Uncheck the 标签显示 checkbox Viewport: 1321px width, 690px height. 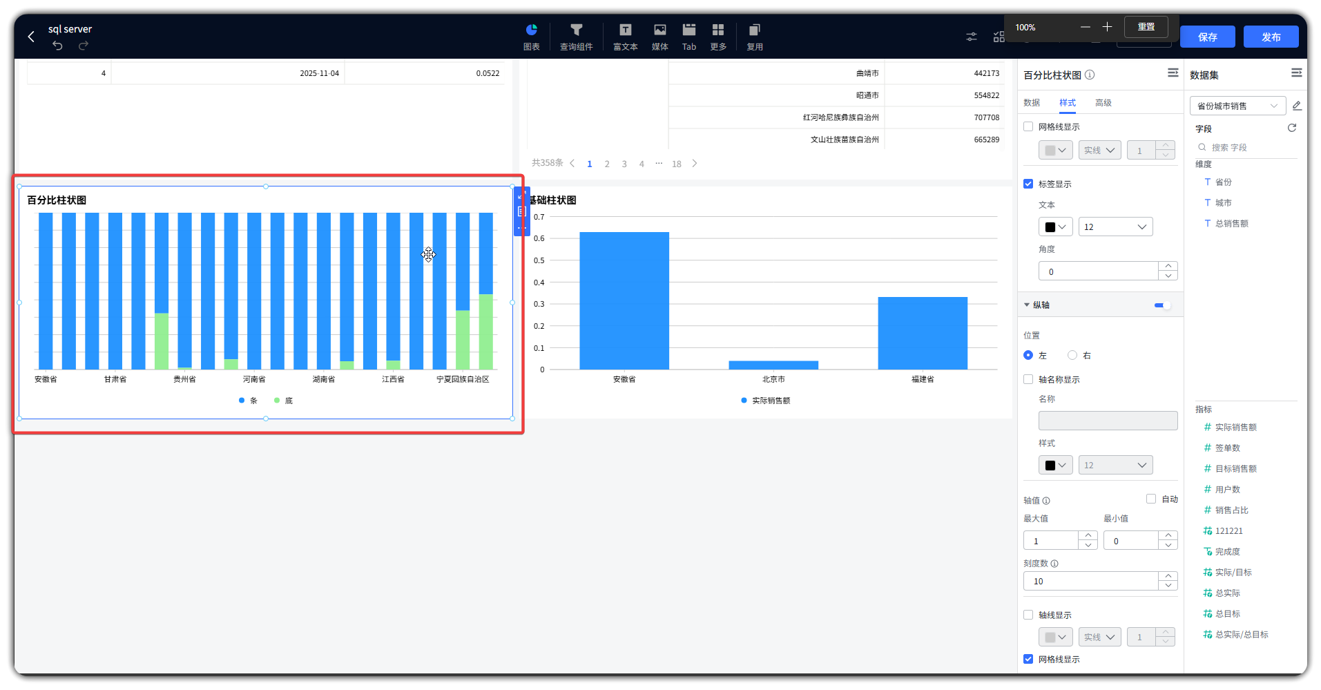pos(1028,184)
